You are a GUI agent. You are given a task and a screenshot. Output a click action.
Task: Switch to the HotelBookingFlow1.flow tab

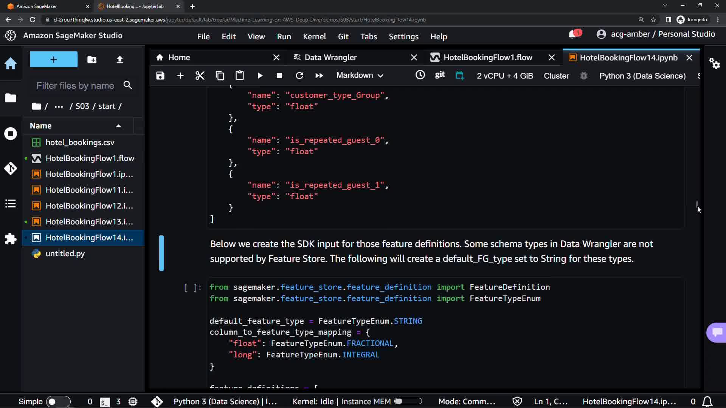coord(487,57)
